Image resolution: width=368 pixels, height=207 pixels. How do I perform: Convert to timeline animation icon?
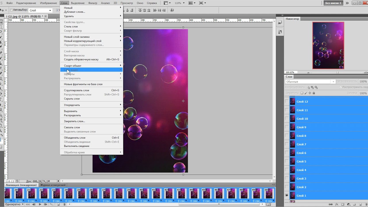(x=268, y=204)
